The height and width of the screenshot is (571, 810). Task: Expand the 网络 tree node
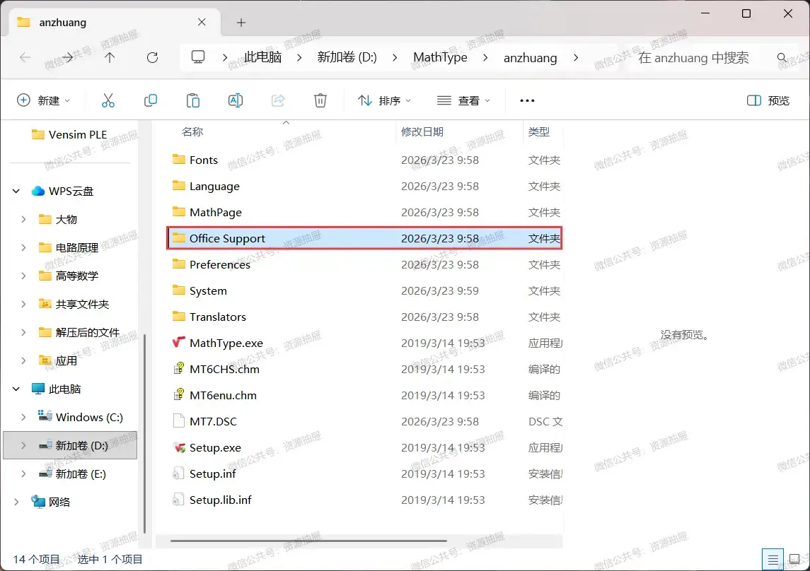point(16,501)
